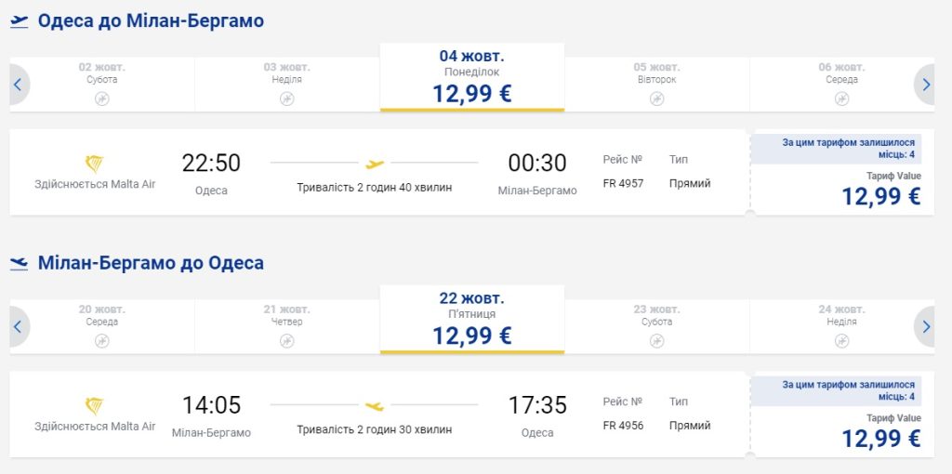Choose Тариф Value 12,99 € for return flight

click(842, 429)
